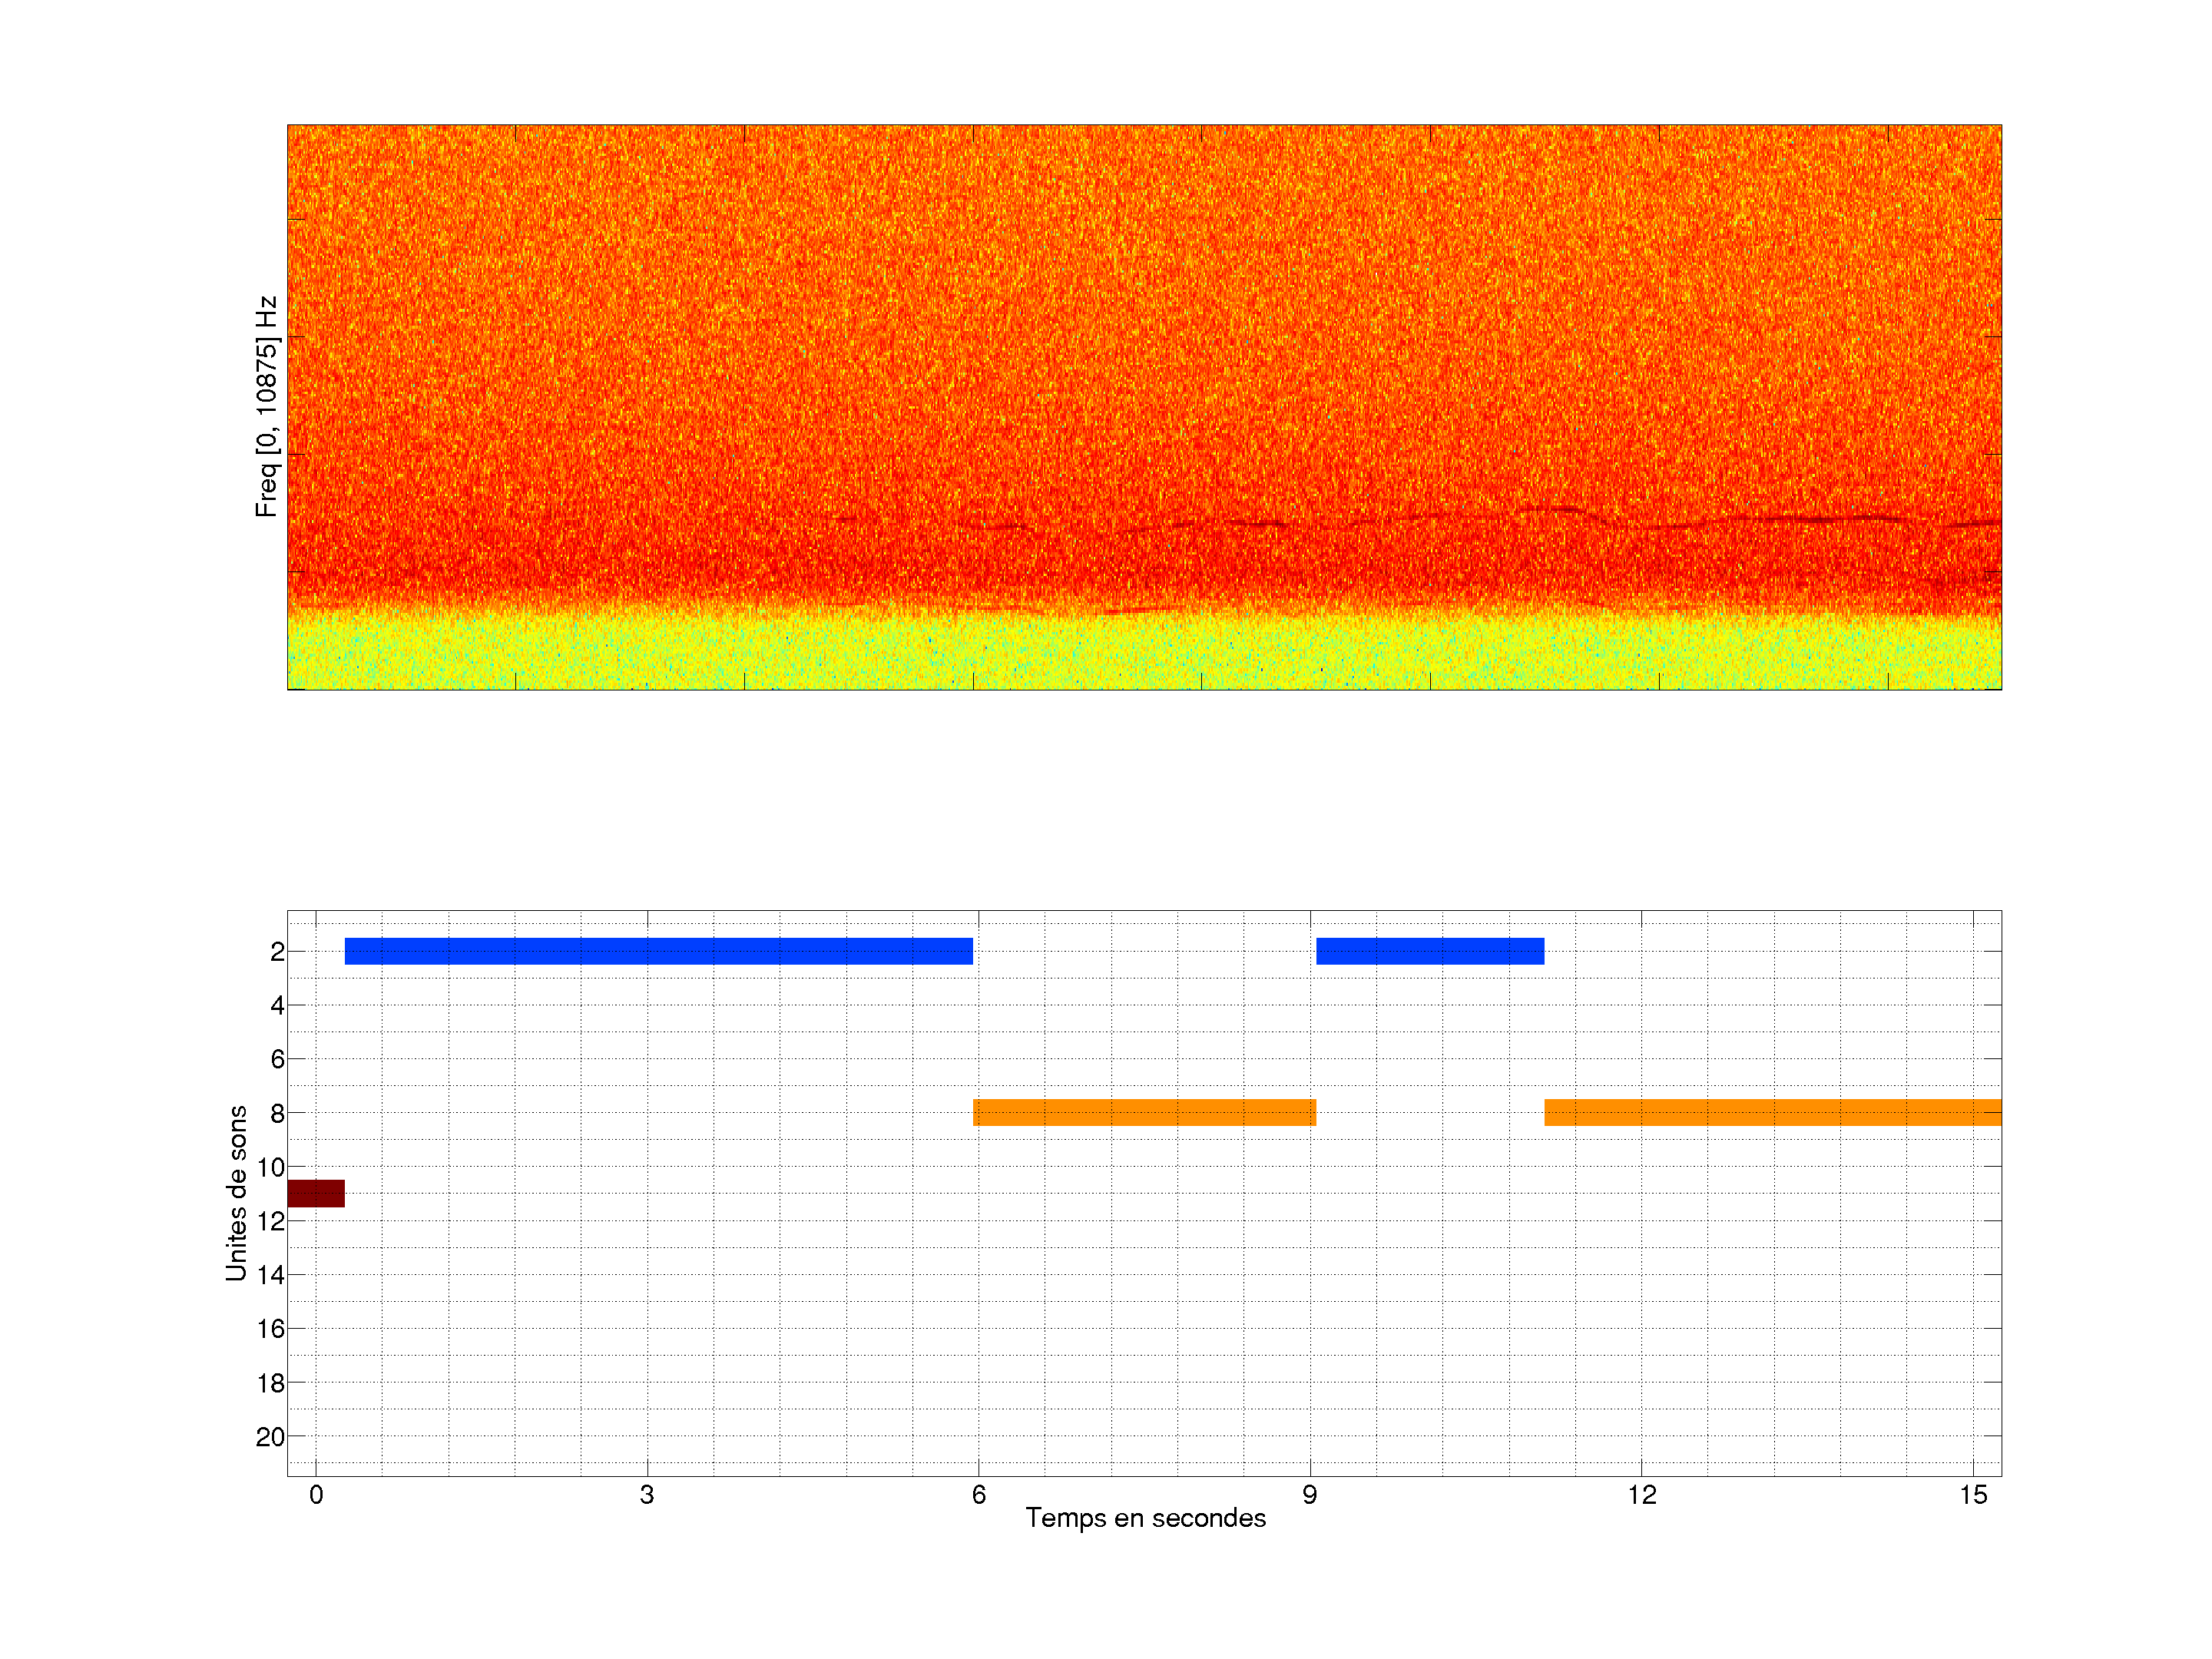The width and height of the screenshot is (2212, 1659).
Task: Click x-axis tick label 0
Action: [316, 1495]
